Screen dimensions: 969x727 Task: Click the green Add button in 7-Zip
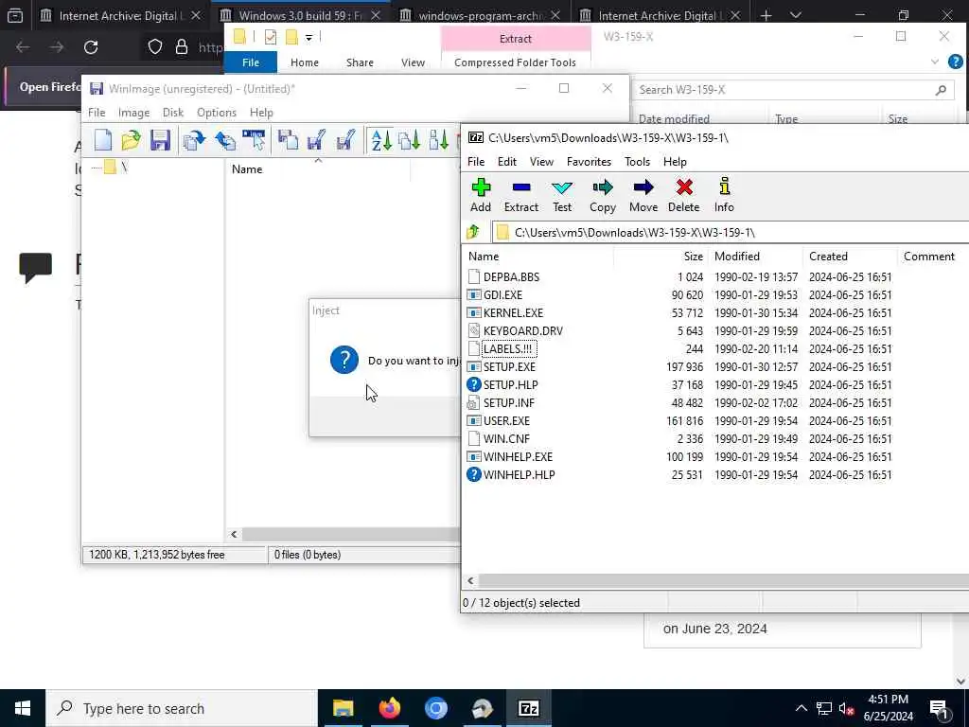click(481, 195)
